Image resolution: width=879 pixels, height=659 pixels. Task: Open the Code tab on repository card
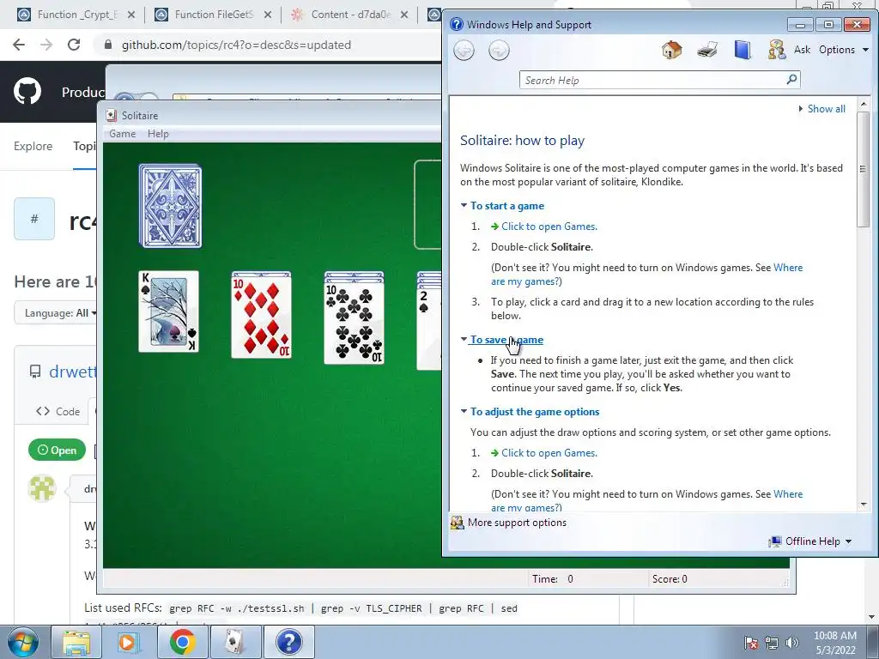[58, 411]
